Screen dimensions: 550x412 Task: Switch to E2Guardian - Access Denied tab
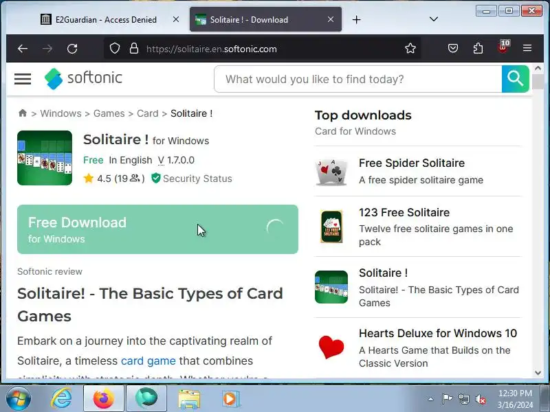(x=106, y=20)
